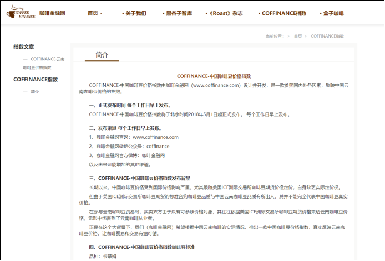This screenshot has height=261, width=385.
Task: Click heading 三、COFFINANCE•中国咖啡豆价格指数发布背景
Action: click(140, 178)
